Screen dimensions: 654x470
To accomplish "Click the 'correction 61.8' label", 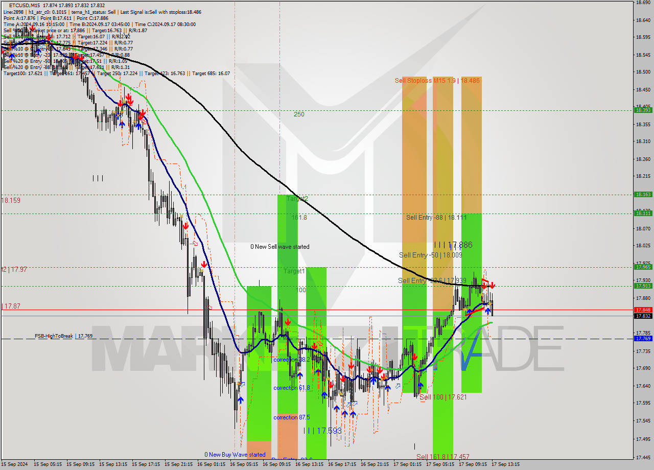I will click(292, 388).
